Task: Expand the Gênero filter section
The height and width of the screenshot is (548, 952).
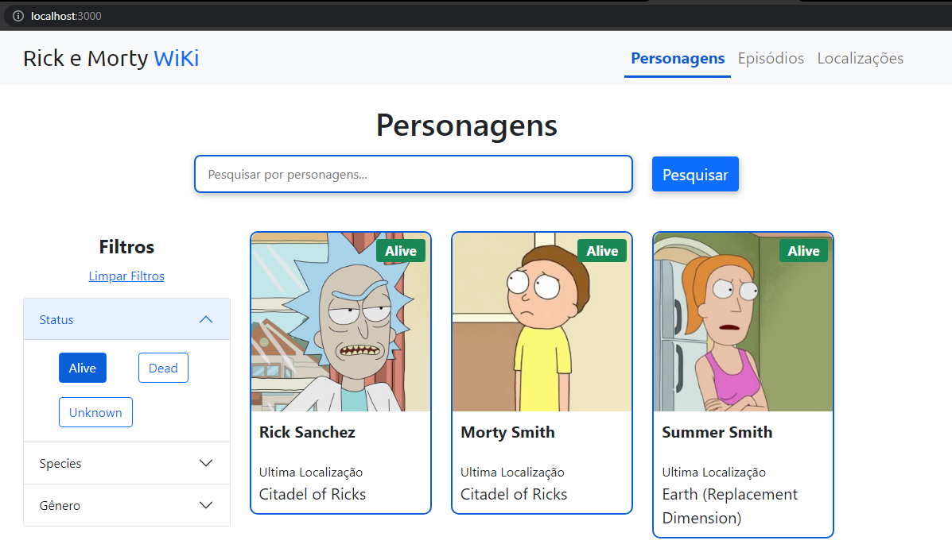Action: click(126, 505)
